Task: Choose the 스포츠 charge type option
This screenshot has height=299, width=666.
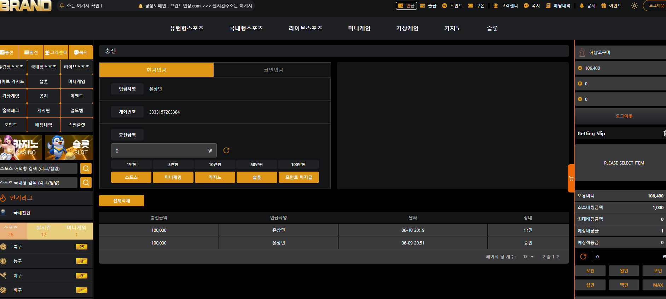Action: click(131, 177)
